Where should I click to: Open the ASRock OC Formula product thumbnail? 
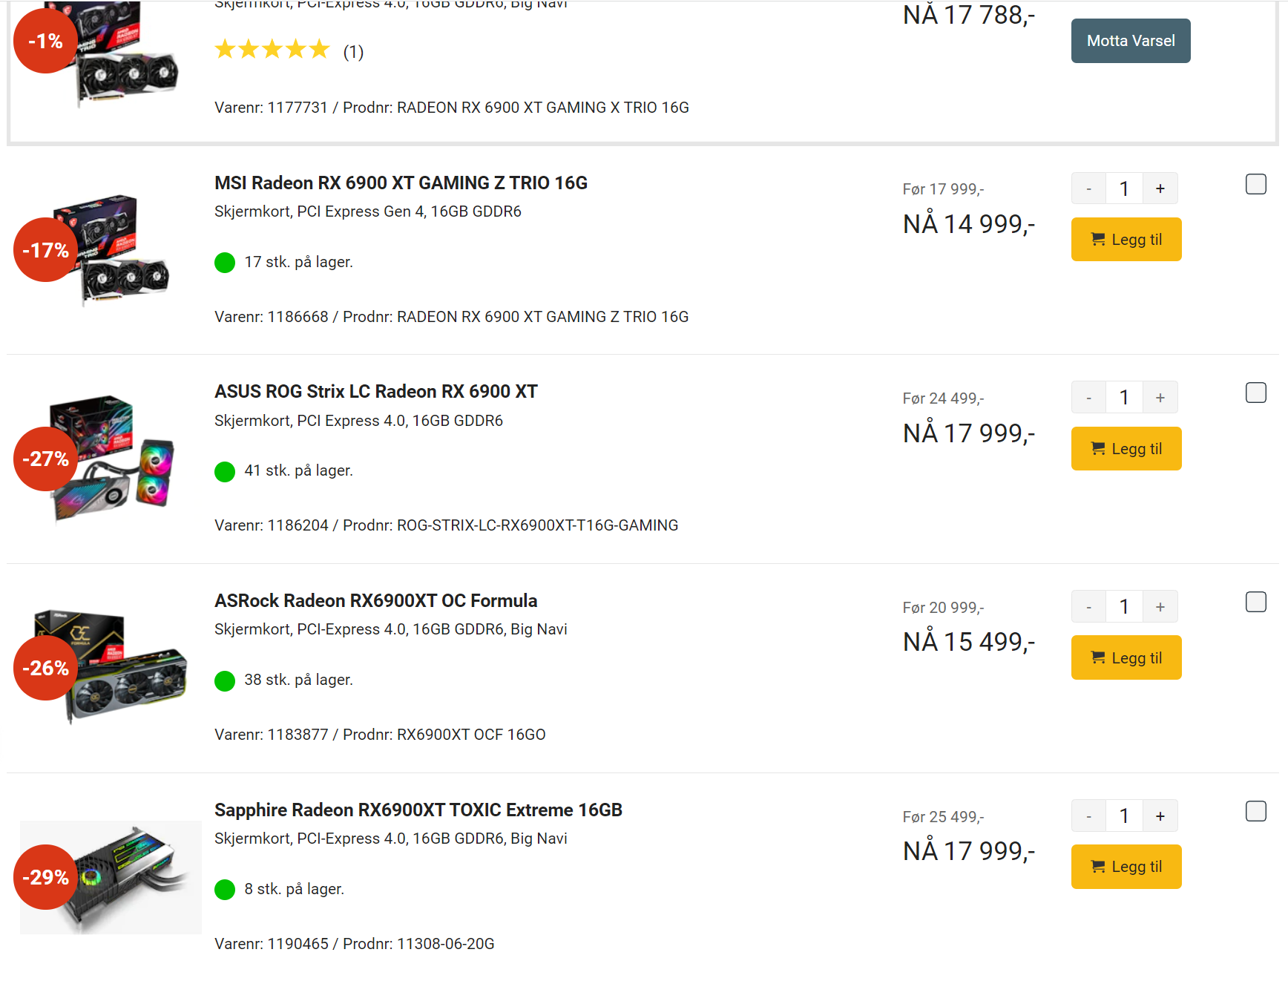111,666
